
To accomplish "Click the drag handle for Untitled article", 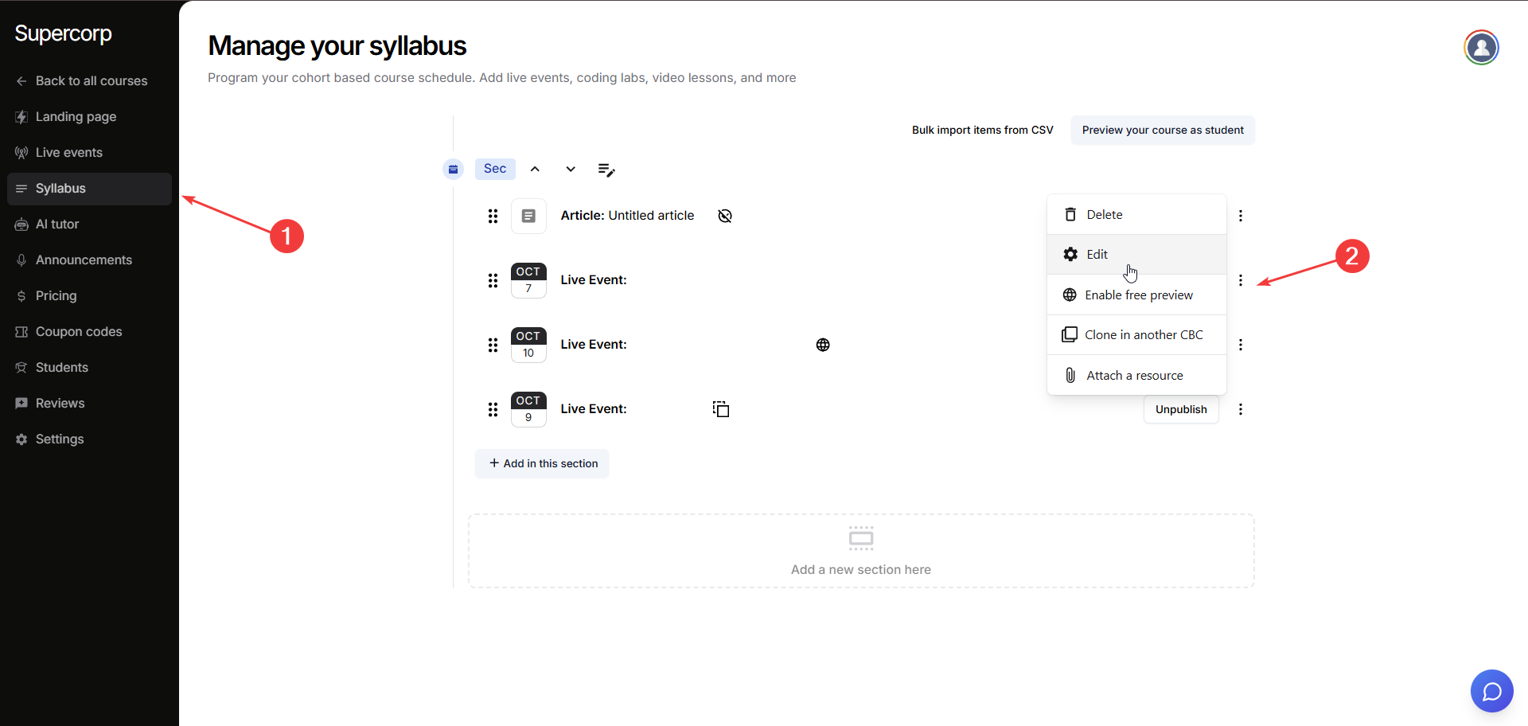I will point(493,216).
